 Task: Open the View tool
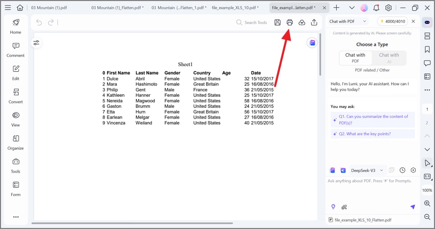point(15,119)
